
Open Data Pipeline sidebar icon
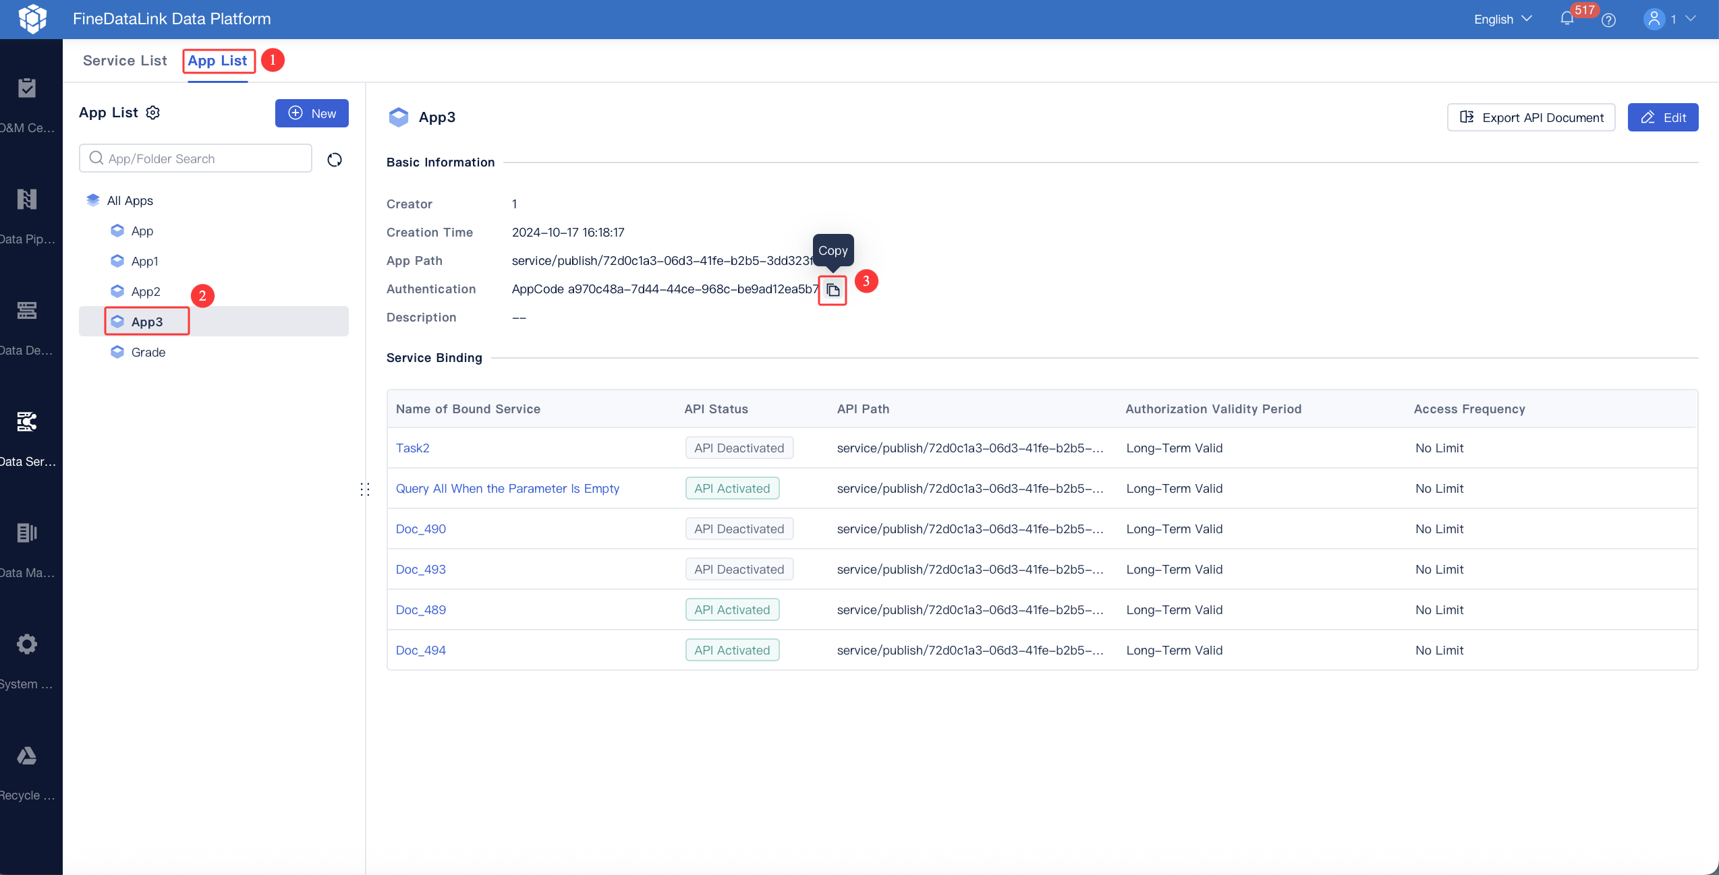(x=27, y=200)
